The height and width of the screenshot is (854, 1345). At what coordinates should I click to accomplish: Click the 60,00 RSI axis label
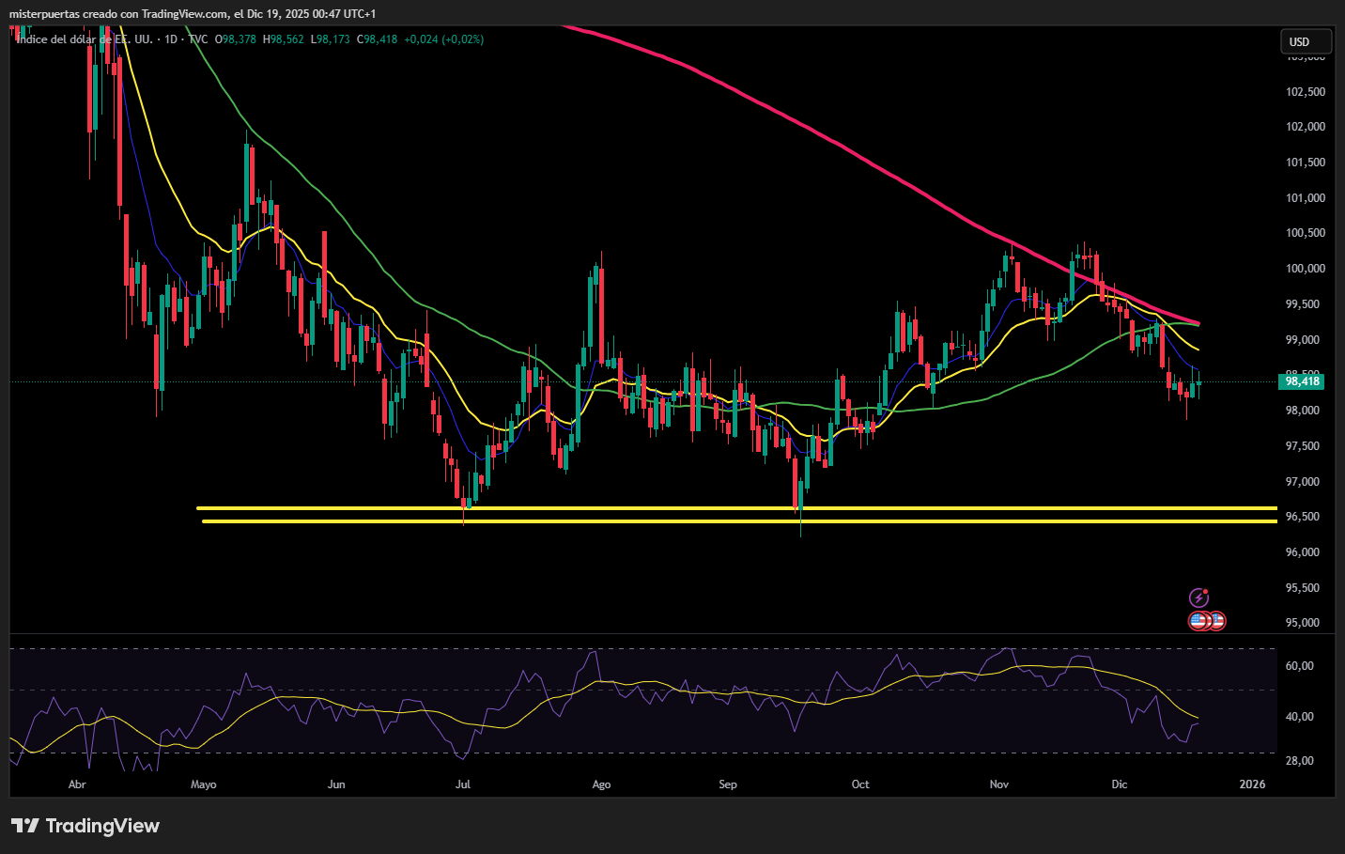pyautogui.click(x=1300, y=666)
